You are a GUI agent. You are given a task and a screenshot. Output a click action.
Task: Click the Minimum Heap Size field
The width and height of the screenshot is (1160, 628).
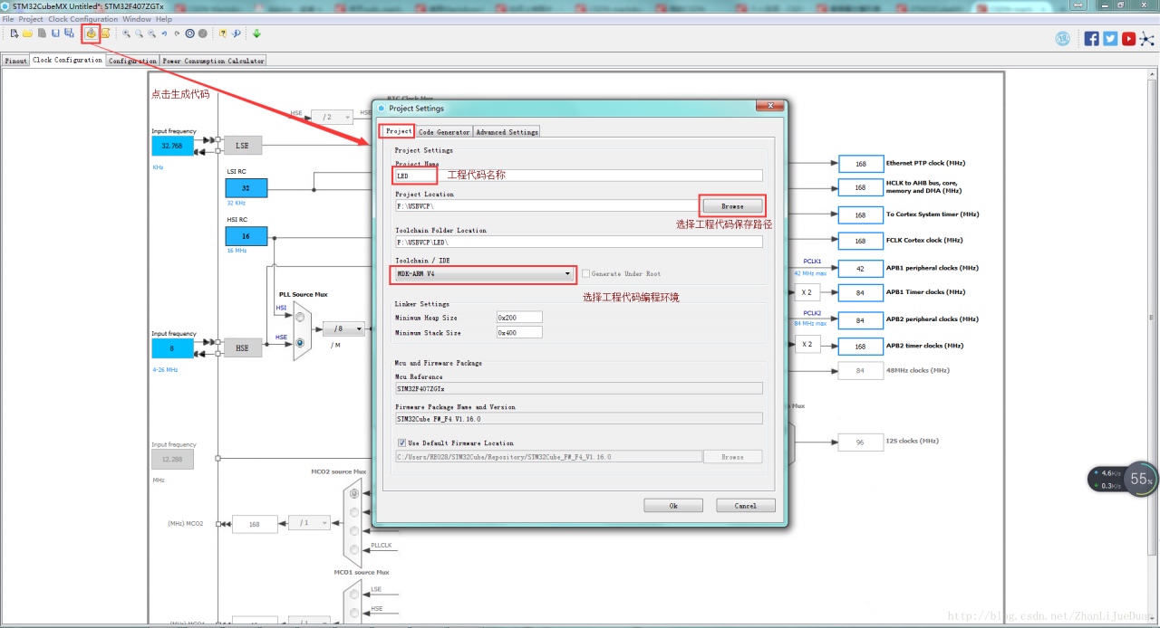(519, 318)
